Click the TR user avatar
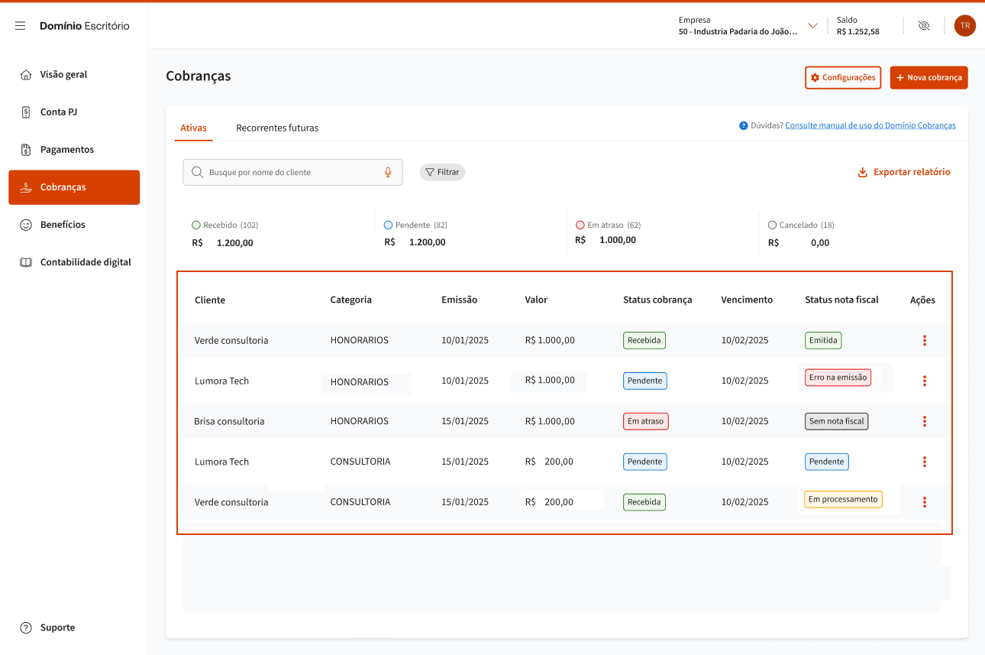Screen dimensions: 985x655 pos(964,26)
